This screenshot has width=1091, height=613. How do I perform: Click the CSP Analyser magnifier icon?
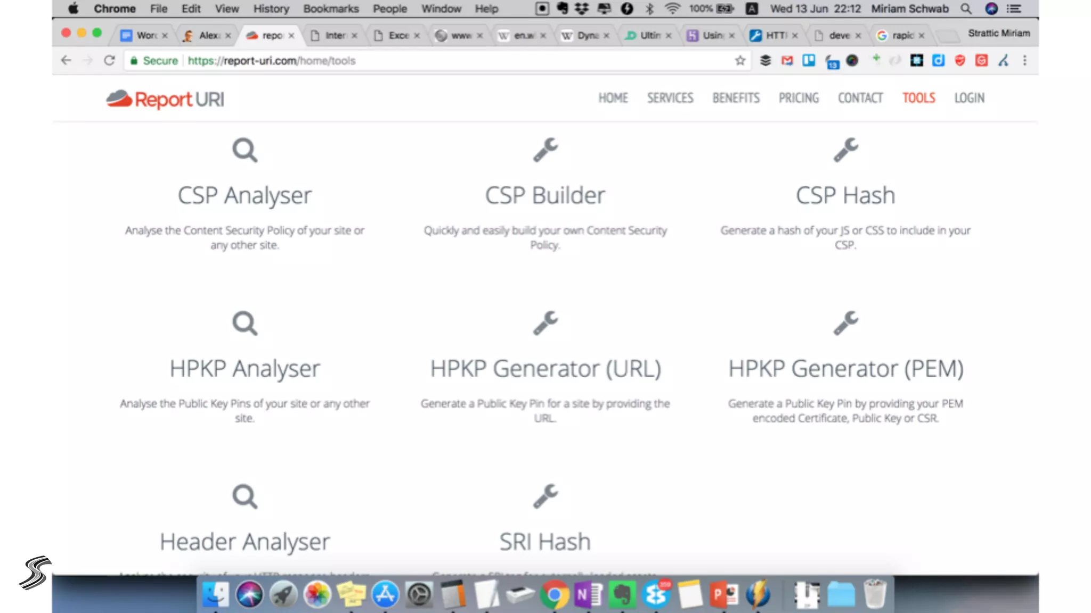[245, 151]
